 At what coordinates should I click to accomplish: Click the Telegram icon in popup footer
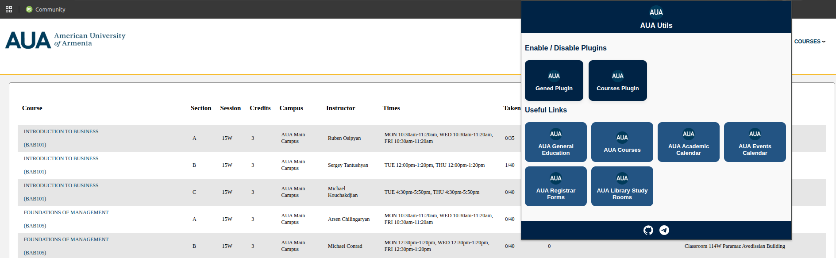(x=664, y=230)
